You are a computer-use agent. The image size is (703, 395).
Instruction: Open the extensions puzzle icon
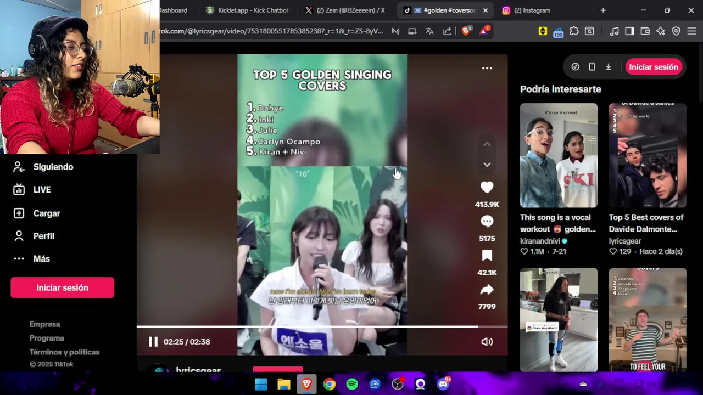[x=574, y=31]
